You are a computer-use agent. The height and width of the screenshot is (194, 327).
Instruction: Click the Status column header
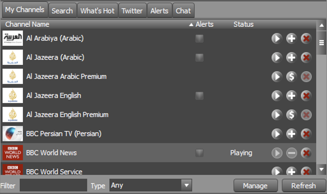[244, 24]
